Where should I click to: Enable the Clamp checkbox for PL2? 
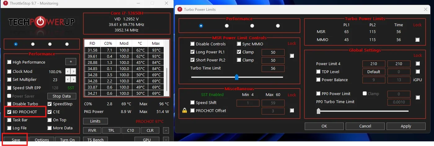pos(239,60)
